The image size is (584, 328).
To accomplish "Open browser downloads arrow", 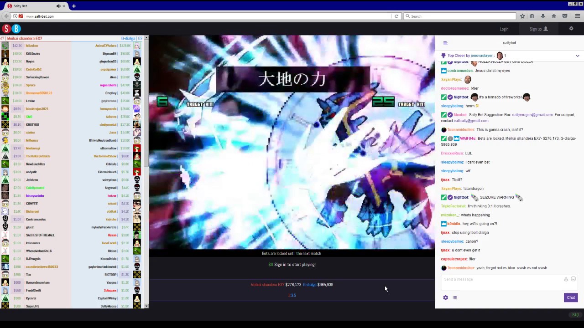I will [543, 16].
